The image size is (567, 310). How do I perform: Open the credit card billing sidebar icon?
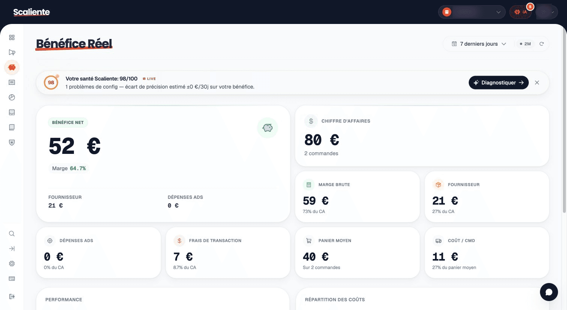point(12,279)
